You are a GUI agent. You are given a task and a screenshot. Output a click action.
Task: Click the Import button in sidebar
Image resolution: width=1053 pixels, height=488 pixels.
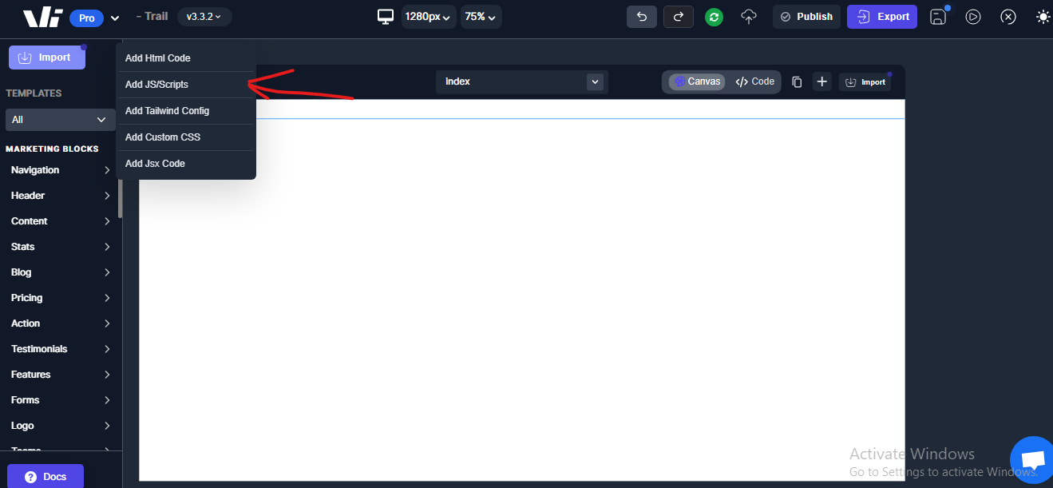pyautogui.click(x=47, y=58)
